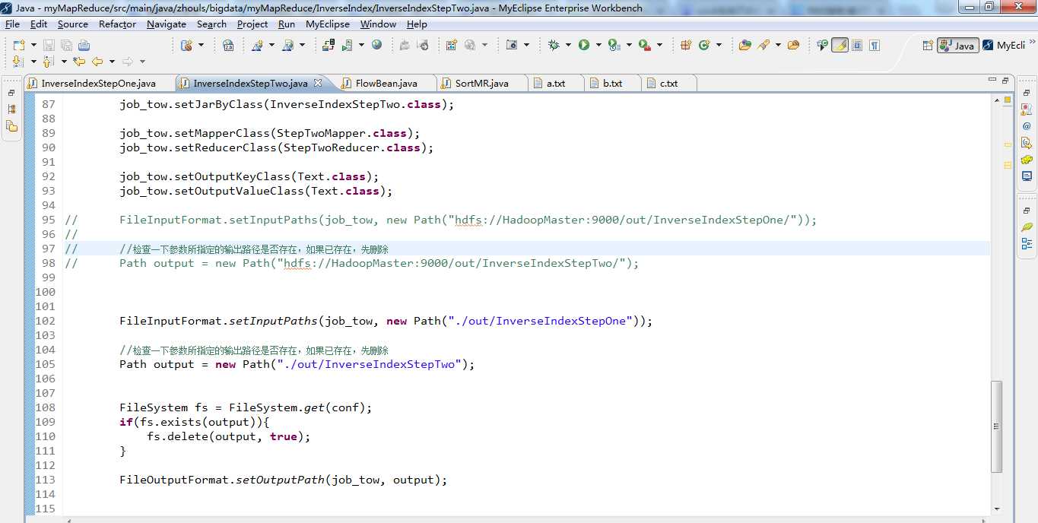
Task: Click Next Annotation down arrow icon
Action: click(18, 62)
